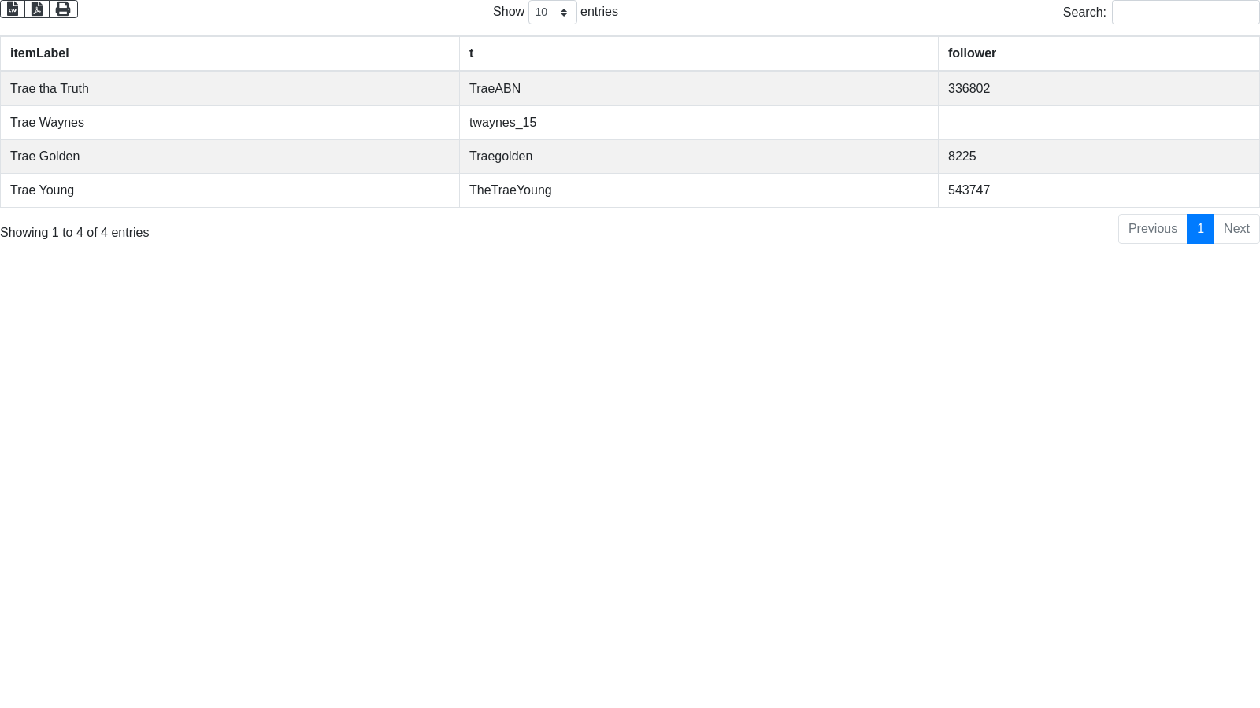1260x708 pixels.
Task: Click the twaynes_15 handle cell
Action: coord(502,123)
